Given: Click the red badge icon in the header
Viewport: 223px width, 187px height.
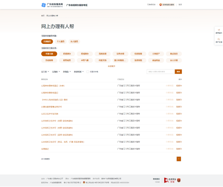Looking at the screenshot, I should tap(160, 5).
